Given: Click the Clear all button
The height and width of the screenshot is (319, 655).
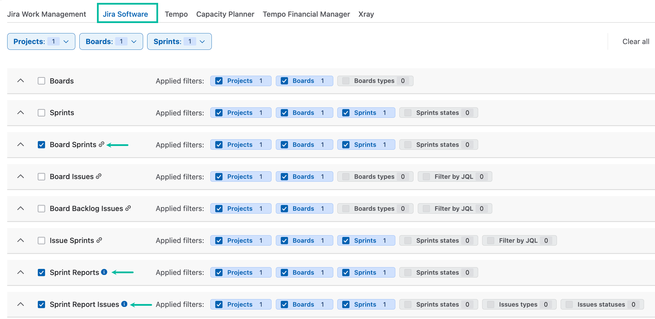Looking at the screenshot, I should 636,41.
